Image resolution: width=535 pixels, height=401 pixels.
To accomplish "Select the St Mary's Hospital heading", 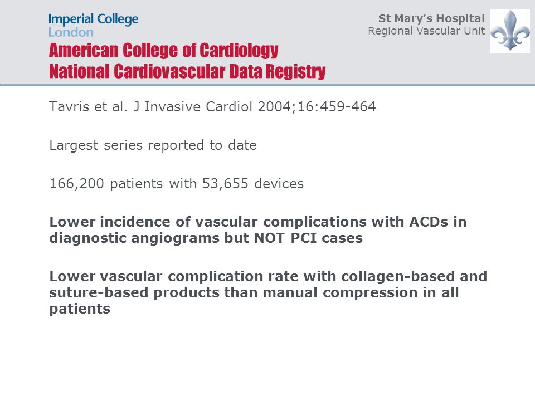I will (x=431, y=18).
